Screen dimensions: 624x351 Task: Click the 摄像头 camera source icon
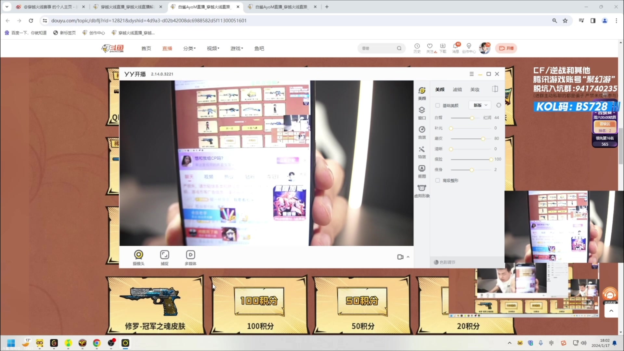[x=139, y=255]
